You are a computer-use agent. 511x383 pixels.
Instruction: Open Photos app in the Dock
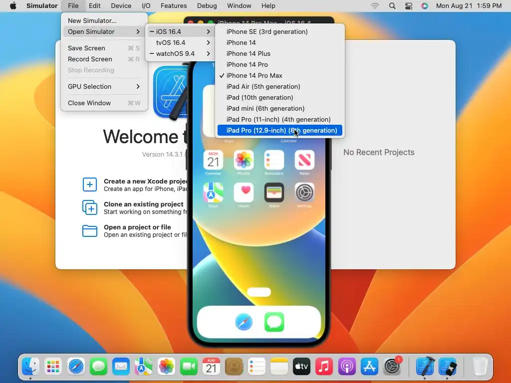point(166,367)
